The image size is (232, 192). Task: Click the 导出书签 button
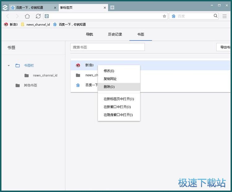(225, 47)
